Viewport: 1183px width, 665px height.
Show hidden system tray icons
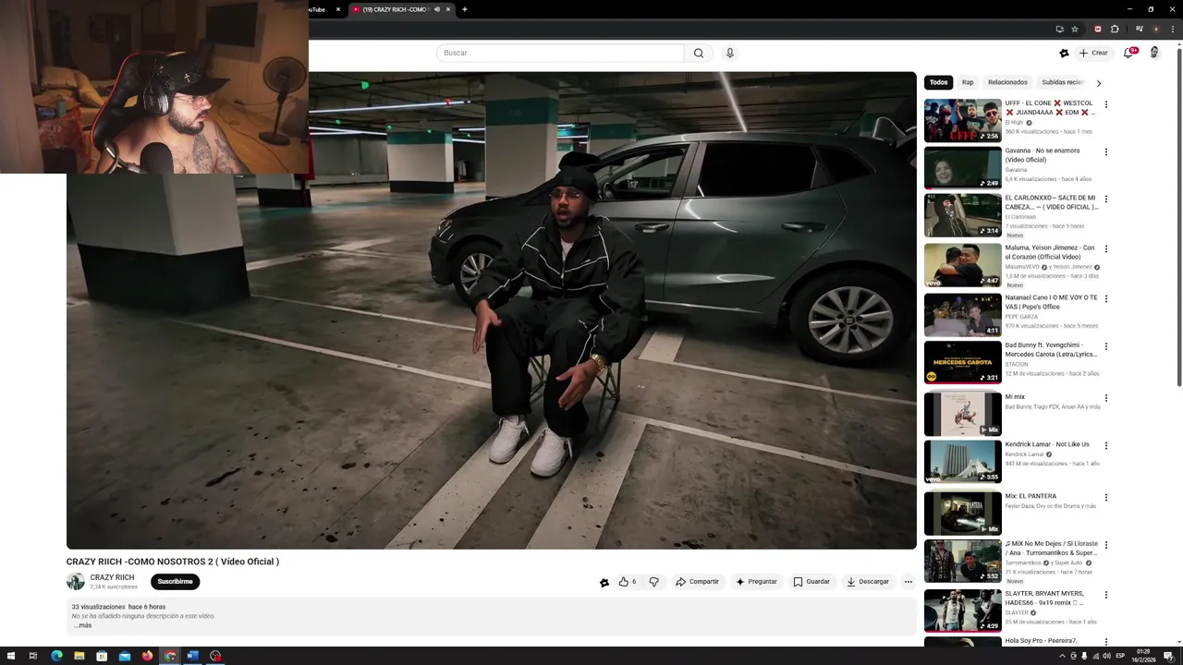(1061, 656)
